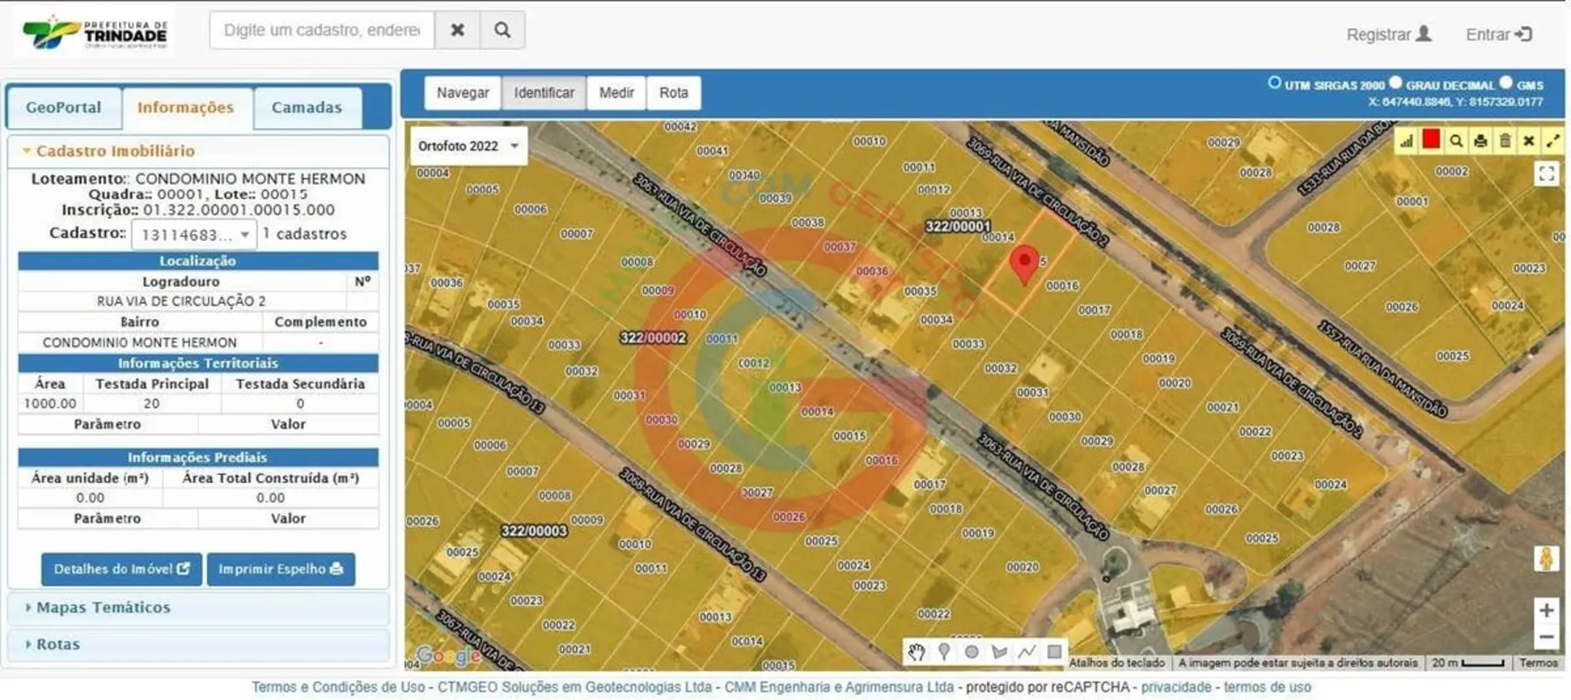Viewport: 1571px width, 700px height.
Task: Open the Ortofoto 2022 basemap dropdown
Action: [468, 146]
